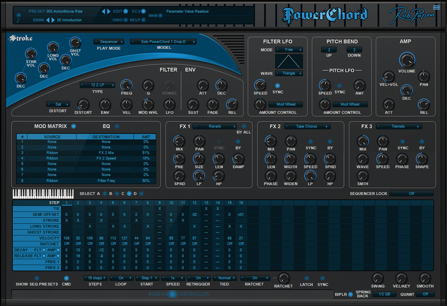Adjust the AMP VOLUME knob
The image size is (447, 306).
tap(407, 60)
